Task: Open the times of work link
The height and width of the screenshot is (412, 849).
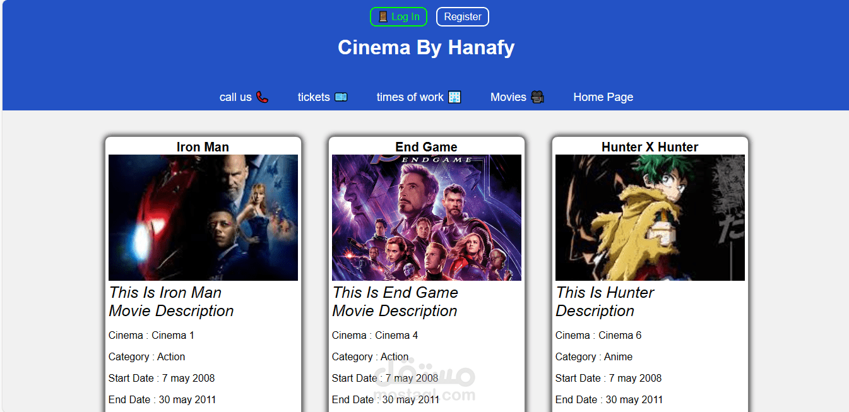Action: pos(419,97)
